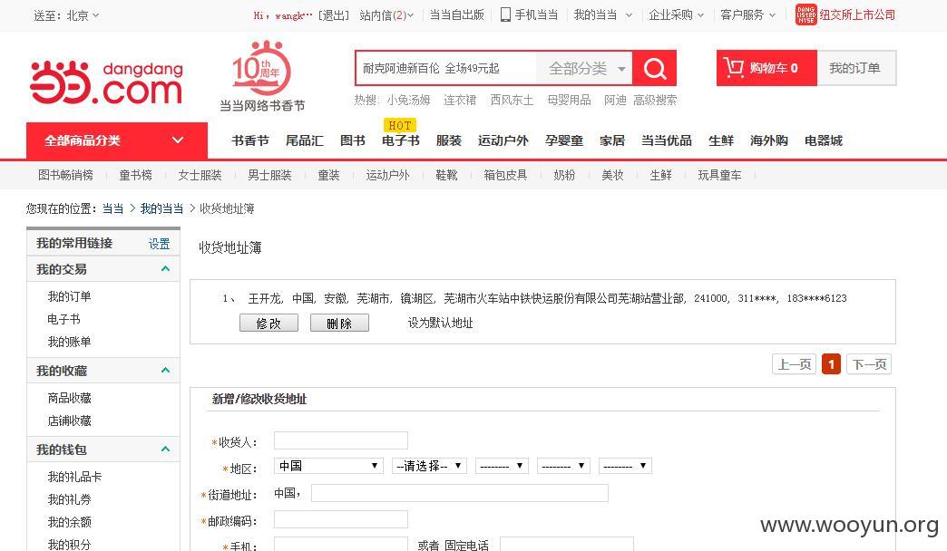Open sidebar link 我的订单
947x551 pixels.
pos(70,296)
